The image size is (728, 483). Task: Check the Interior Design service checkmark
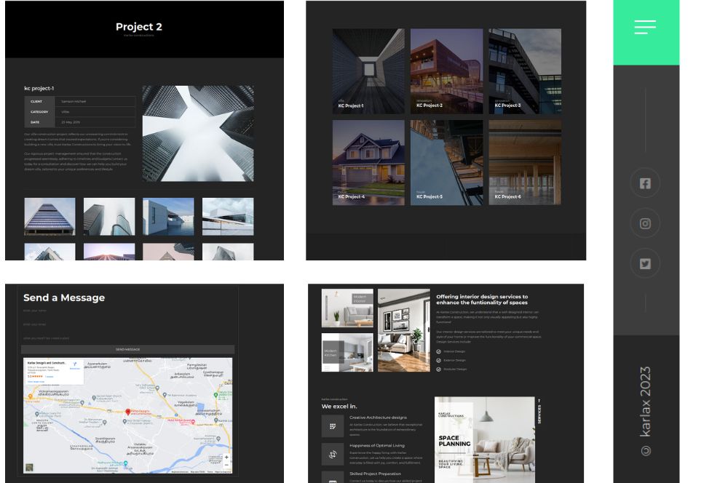pos(438,351)
